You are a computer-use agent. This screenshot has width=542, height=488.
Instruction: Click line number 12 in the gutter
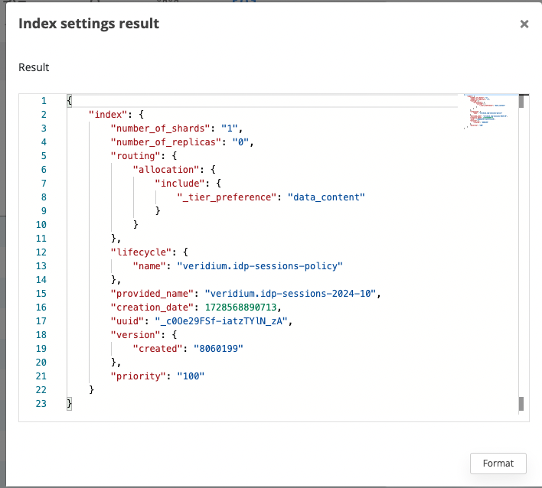41,252
